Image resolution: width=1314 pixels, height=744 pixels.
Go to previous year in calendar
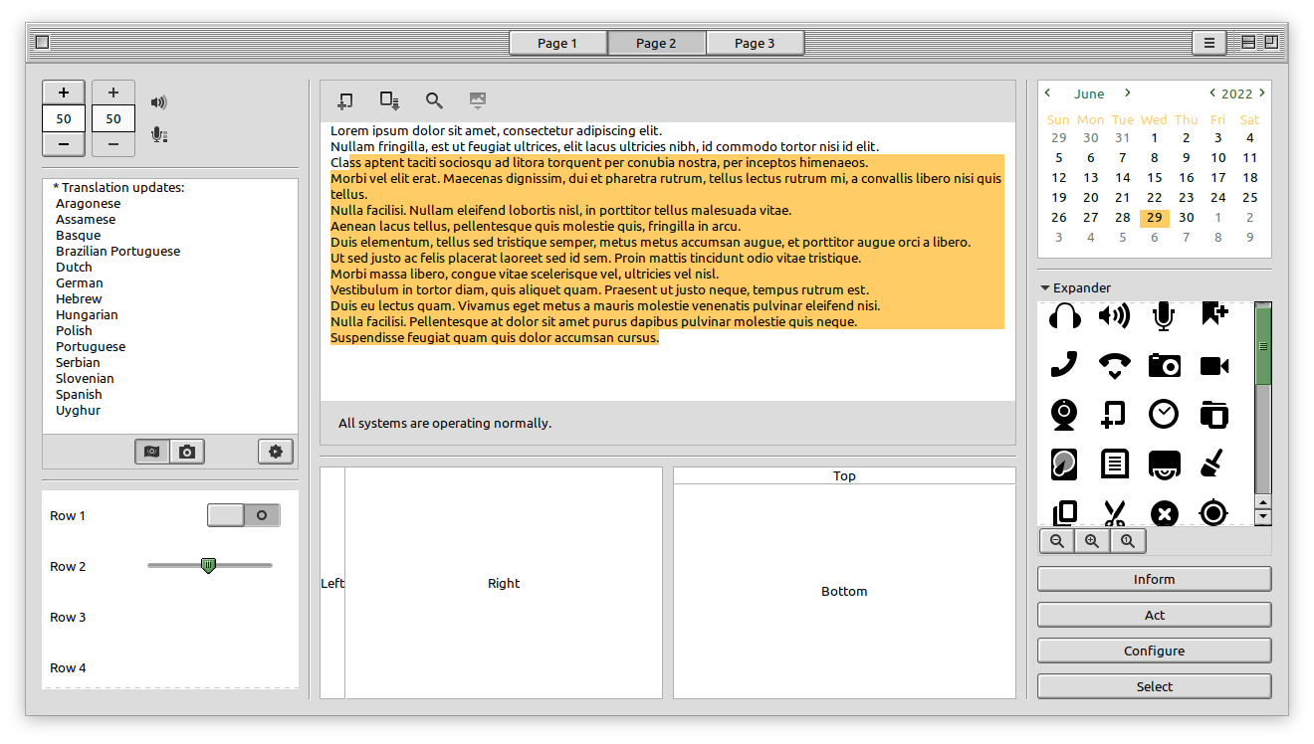[x=1211, y=93]
